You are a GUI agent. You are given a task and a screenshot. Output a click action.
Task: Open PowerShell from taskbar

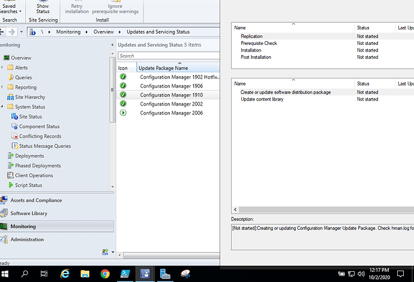(x=125, y=274)
